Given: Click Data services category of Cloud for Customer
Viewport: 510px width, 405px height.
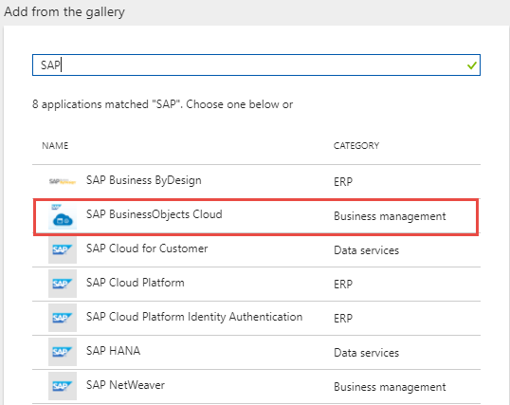Looking at the screenshot, I should (367, 250).
